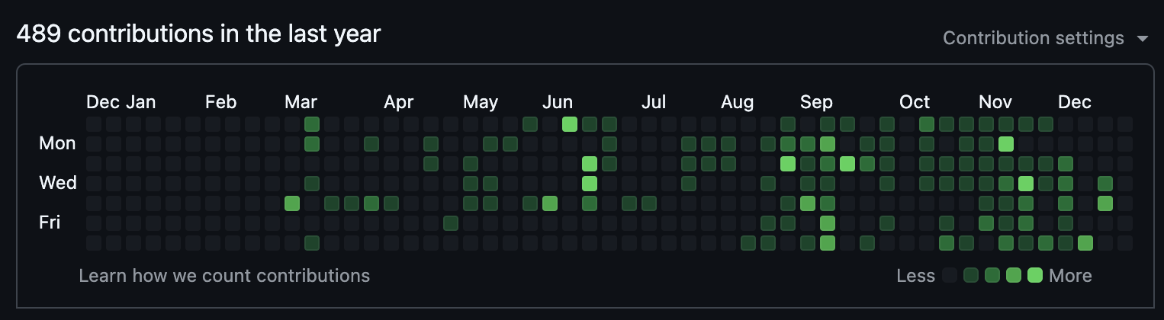Click the Dec month label following Nov
The width and height of the screenshot is (1164, 320).
(x=1075, y=102)
